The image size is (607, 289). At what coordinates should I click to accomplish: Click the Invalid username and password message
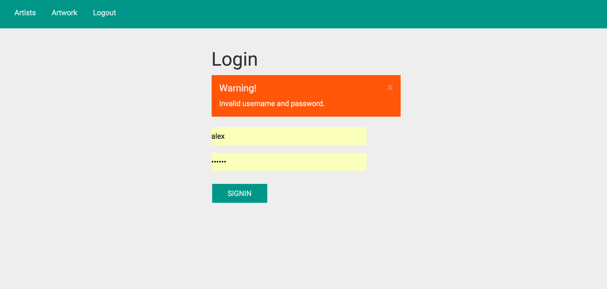click(x=272, y=104)
